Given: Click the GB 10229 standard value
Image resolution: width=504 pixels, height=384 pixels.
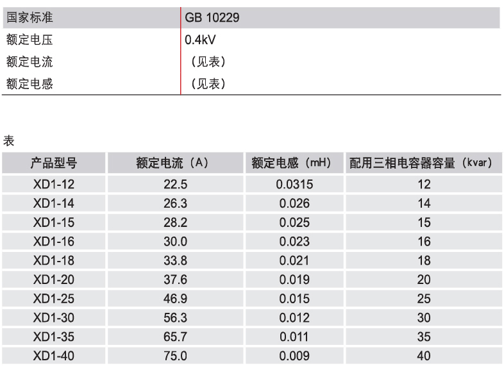Looking at the screenshot, I should coord(212,19).
